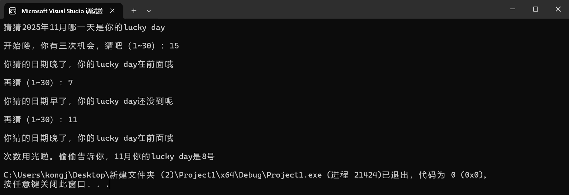
Task: Click the message 你猜的日期早了
Action: click(35, 101)
